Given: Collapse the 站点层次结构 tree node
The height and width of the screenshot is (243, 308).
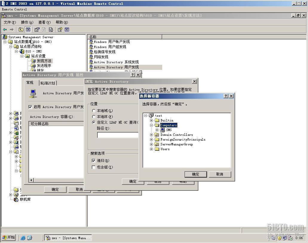Looking at the screenshot, I should [x=11, y=47].
